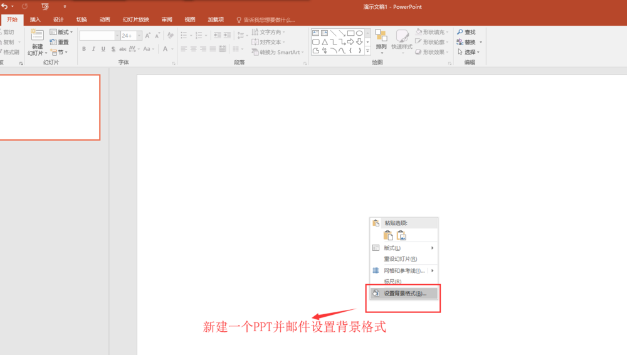
Task: Click the Tell Me search box
Action: tap(266, 19)
